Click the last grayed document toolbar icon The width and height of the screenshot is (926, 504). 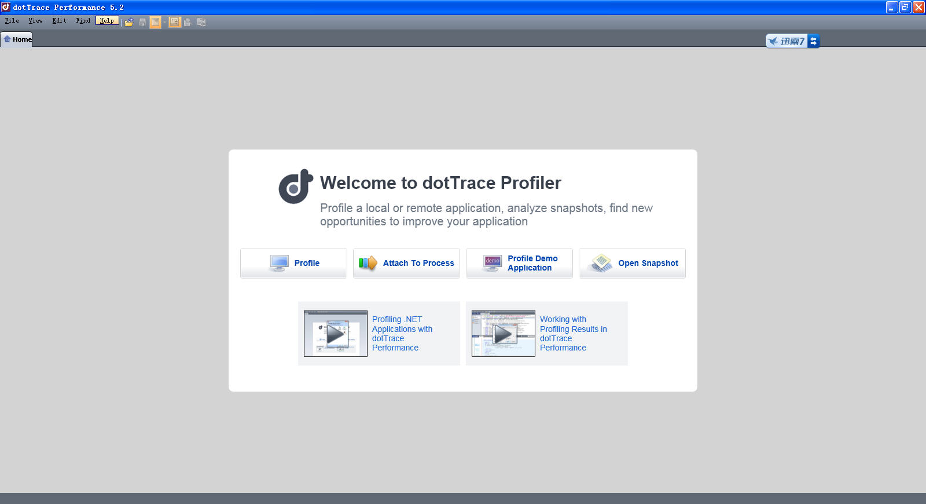tap(201, 22)
